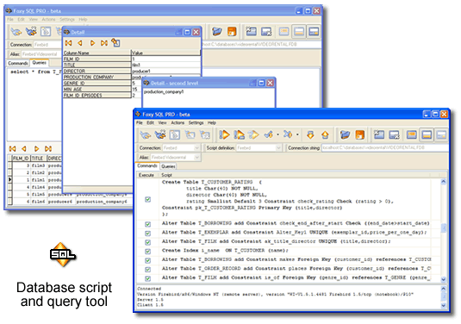Click the script document icon in front toolbar
The width and height of the screenshot is (461, 324).
click(x=175, y=135)
